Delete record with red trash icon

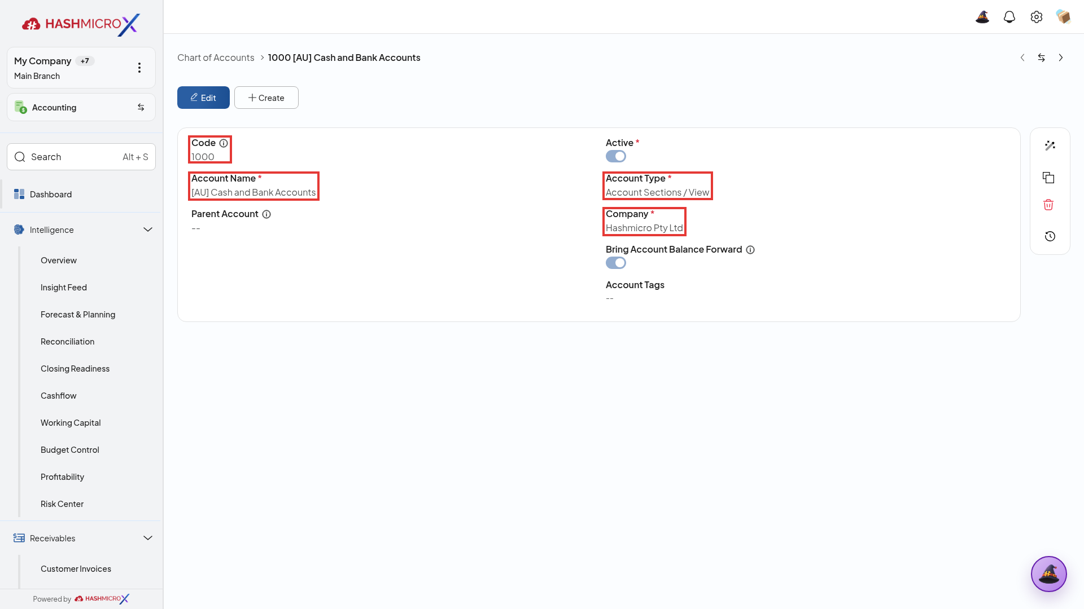click(x=1048, y=205)
